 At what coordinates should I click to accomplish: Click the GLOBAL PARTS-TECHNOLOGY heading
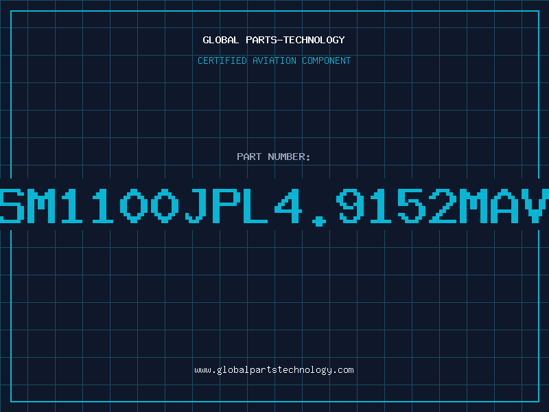tap(274, 40)
